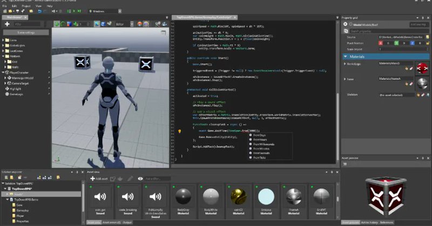The image size is (432, 226).
Task: Collapse the Platform folder in entity tree
Action: (x=3, y=57)
